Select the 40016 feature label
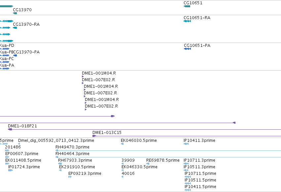This screenshot has height=192, width=281. coord(128,174)
